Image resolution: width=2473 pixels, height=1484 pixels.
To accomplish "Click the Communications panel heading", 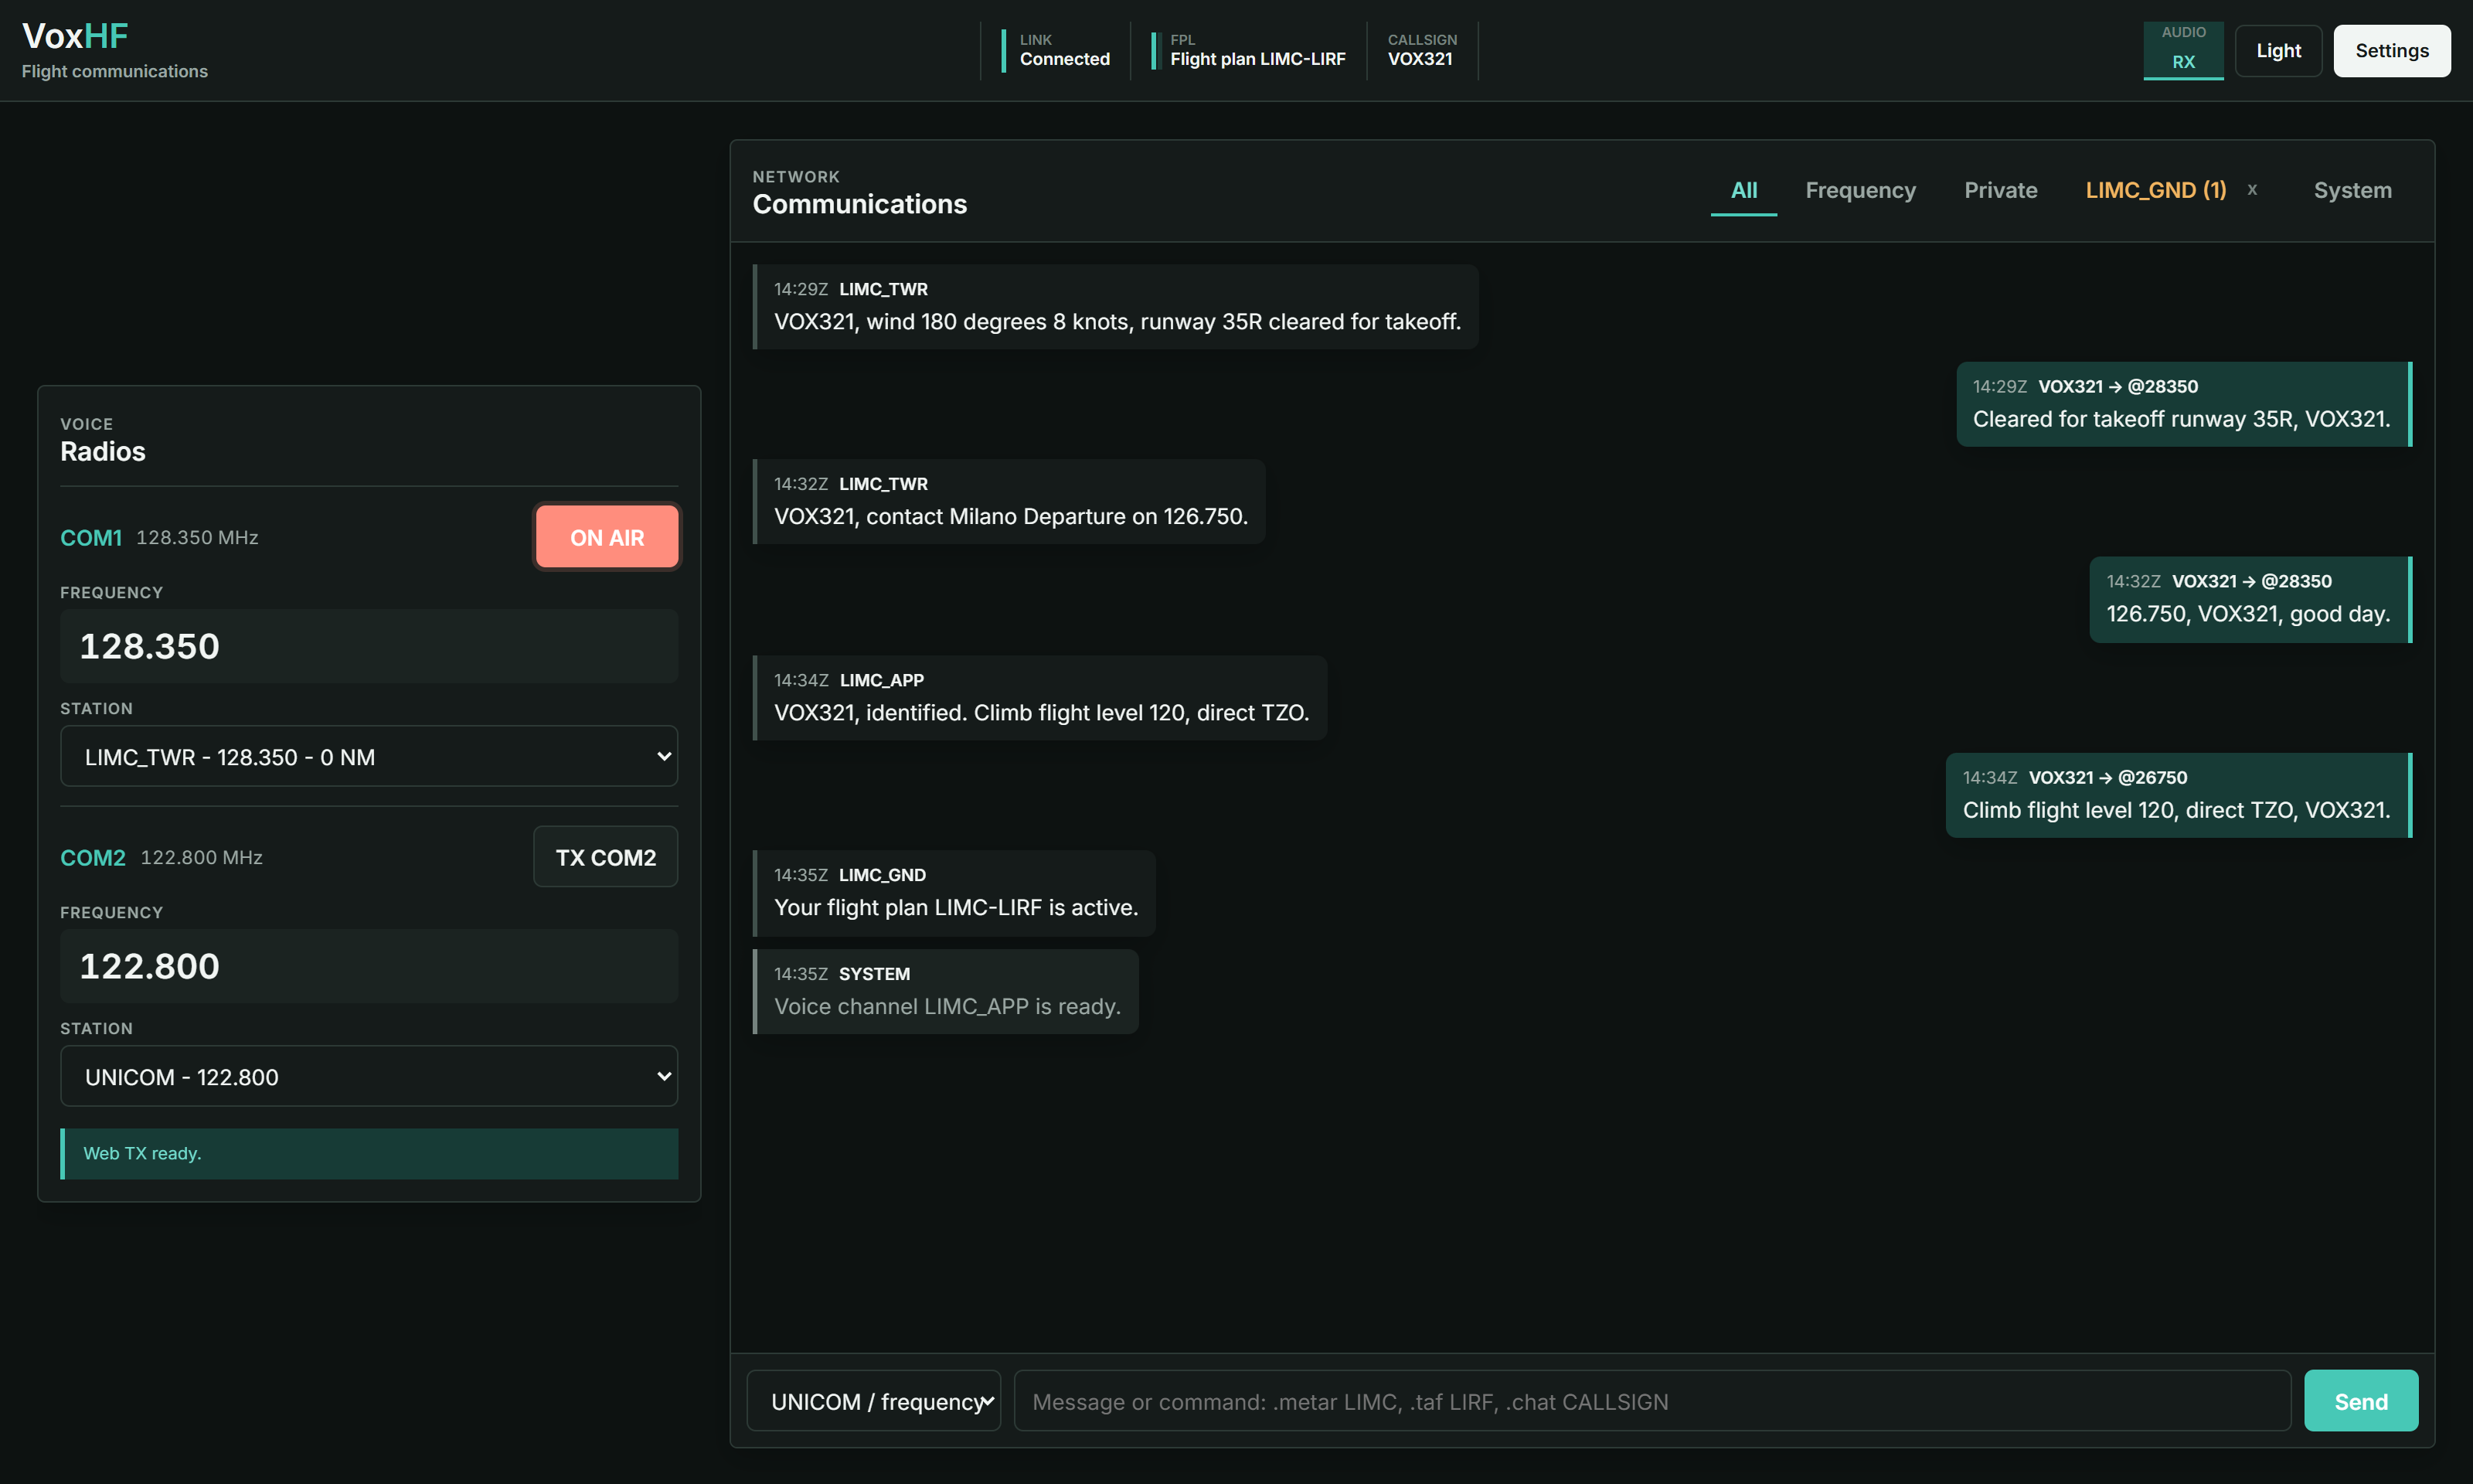I will [x=859, y=204].
